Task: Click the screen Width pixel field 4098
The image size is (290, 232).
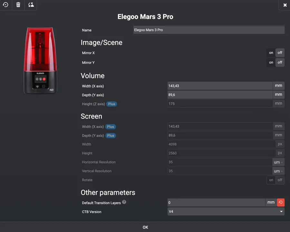Action: [x=221, y=144]
